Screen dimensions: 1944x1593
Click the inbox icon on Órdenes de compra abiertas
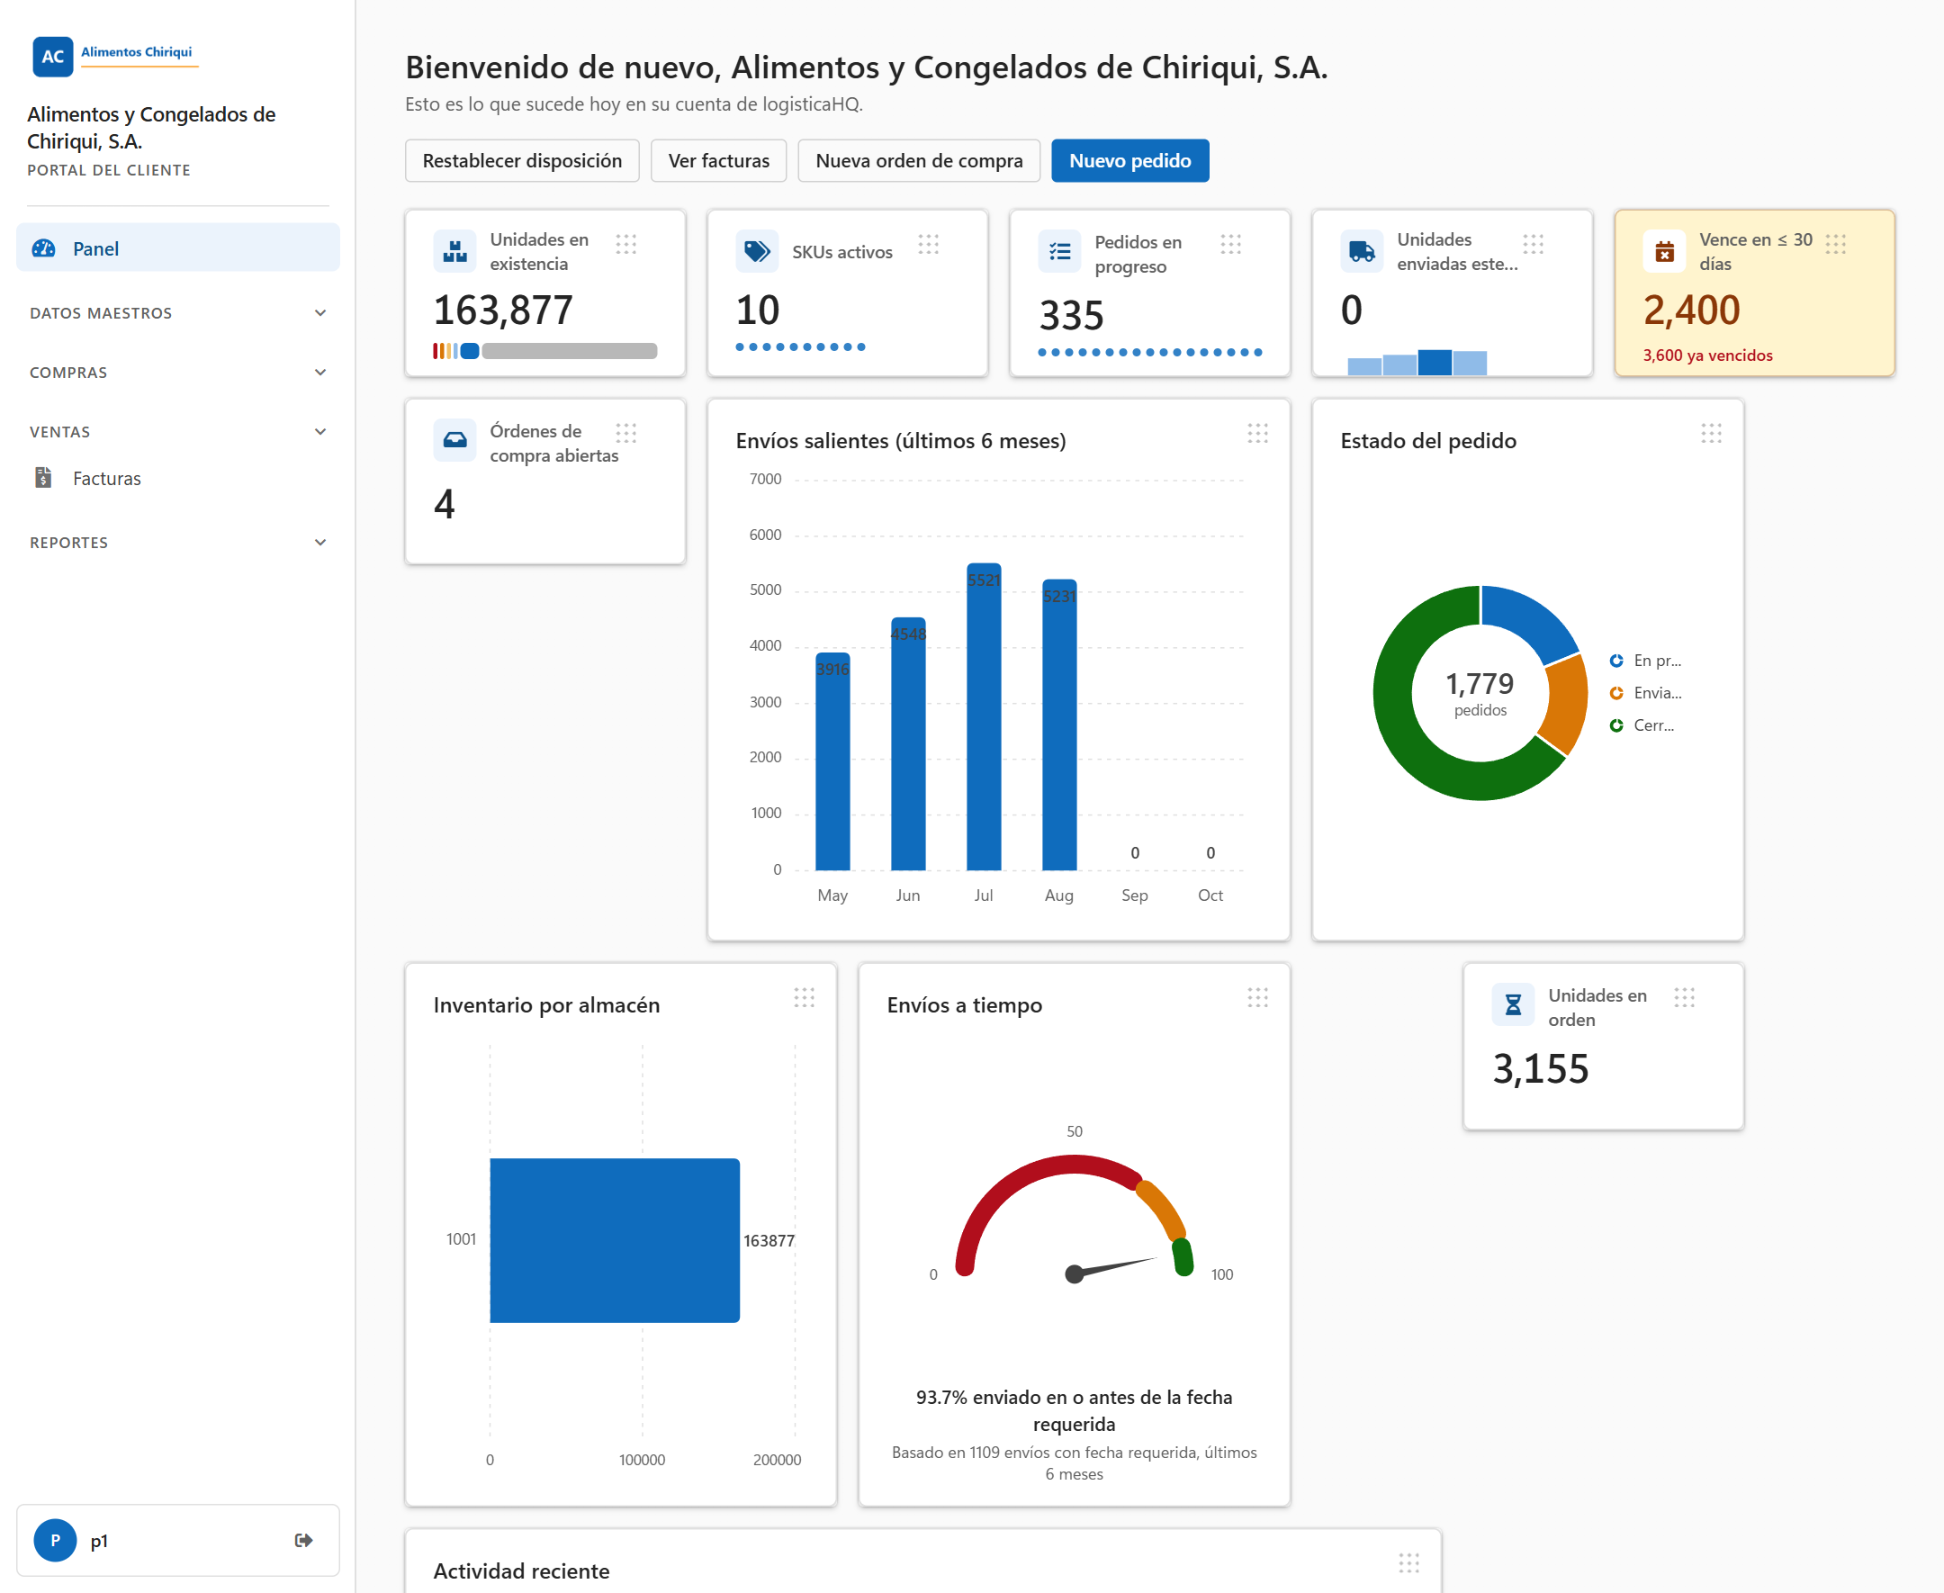tap(455, 439)
